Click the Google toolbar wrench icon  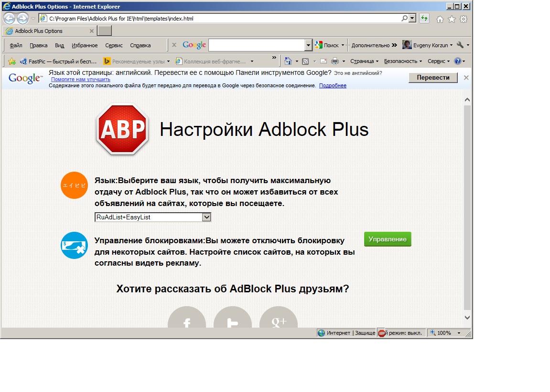click(x=460, y=45)
